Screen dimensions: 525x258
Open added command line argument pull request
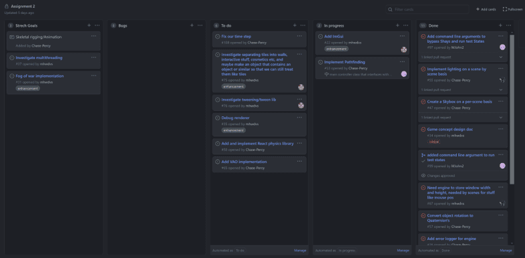click(x=461, y=158)
